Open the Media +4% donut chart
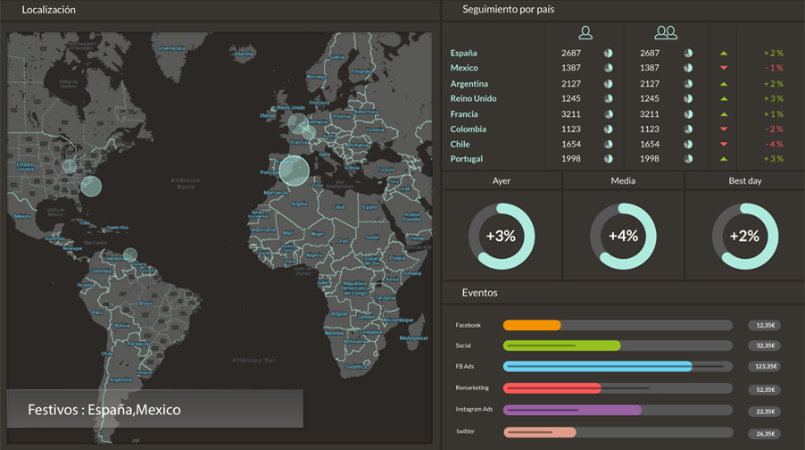The image size is (805, 450). coord(623,237)
